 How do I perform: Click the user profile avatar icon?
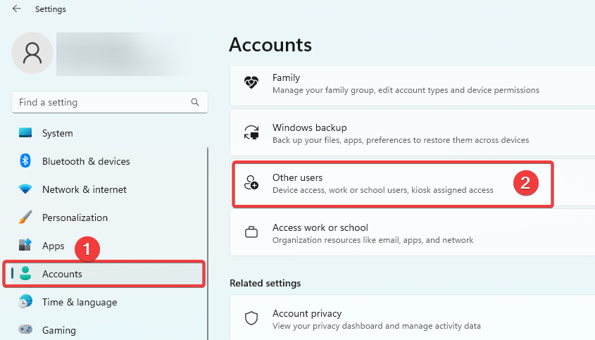pos(32,53)
